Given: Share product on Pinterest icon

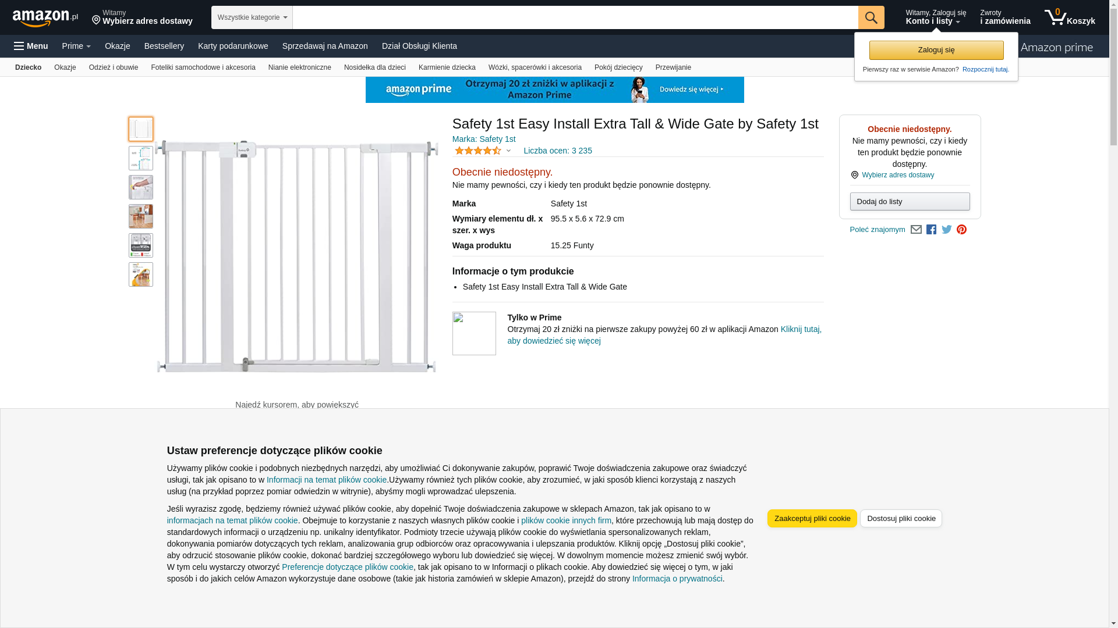Looking at the screenshot, I should click(961, 230).
